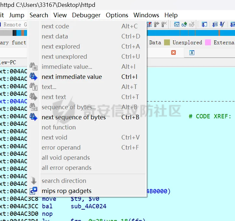Select 'next text' menu entry

[x=87, y=97]
